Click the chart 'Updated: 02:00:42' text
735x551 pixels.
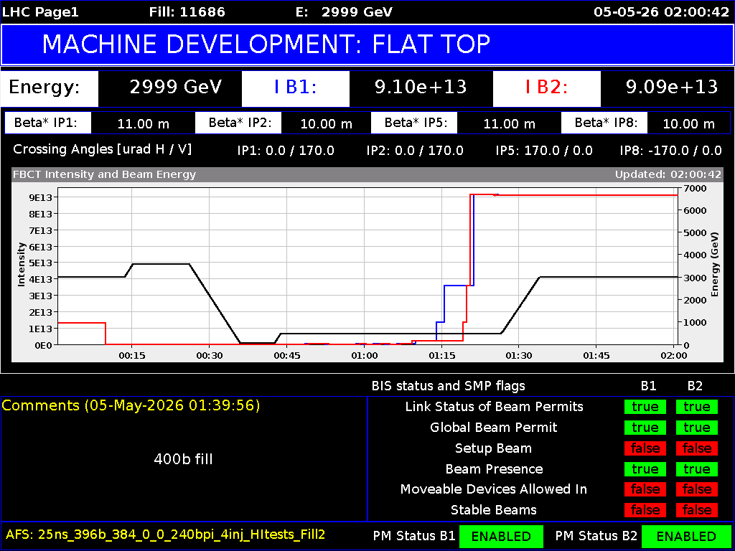point(668,175)
